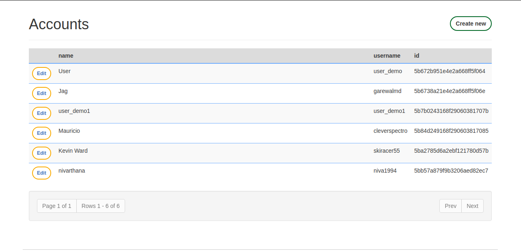Select the id value for the Jag row
This screenshot has width=521, height=251.
click(x=450, y=91)
